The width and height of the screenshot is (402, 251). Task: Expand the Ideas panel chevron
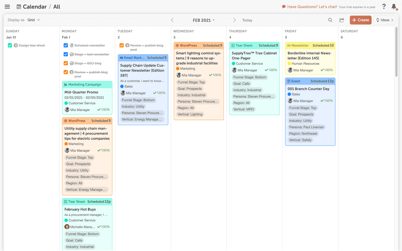pos(392,20)
